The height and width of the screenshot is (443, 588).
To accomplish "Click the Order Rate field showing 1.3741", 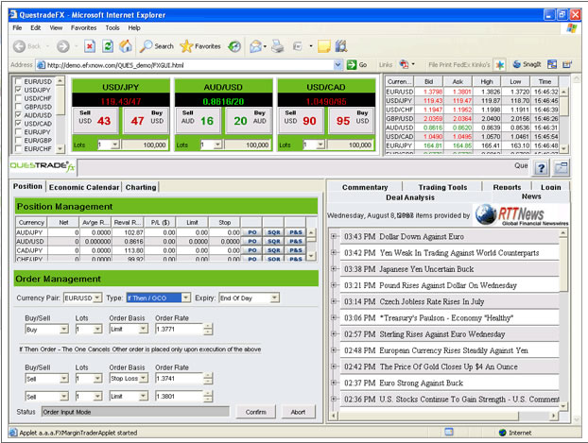I will click(x=179, y=379).
